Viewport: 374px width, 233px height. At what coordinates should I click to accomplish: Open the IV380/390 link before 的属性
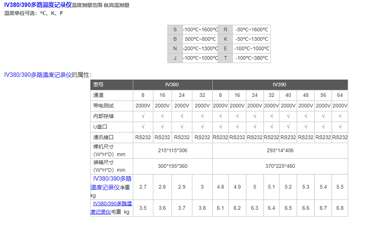point(38,75)
